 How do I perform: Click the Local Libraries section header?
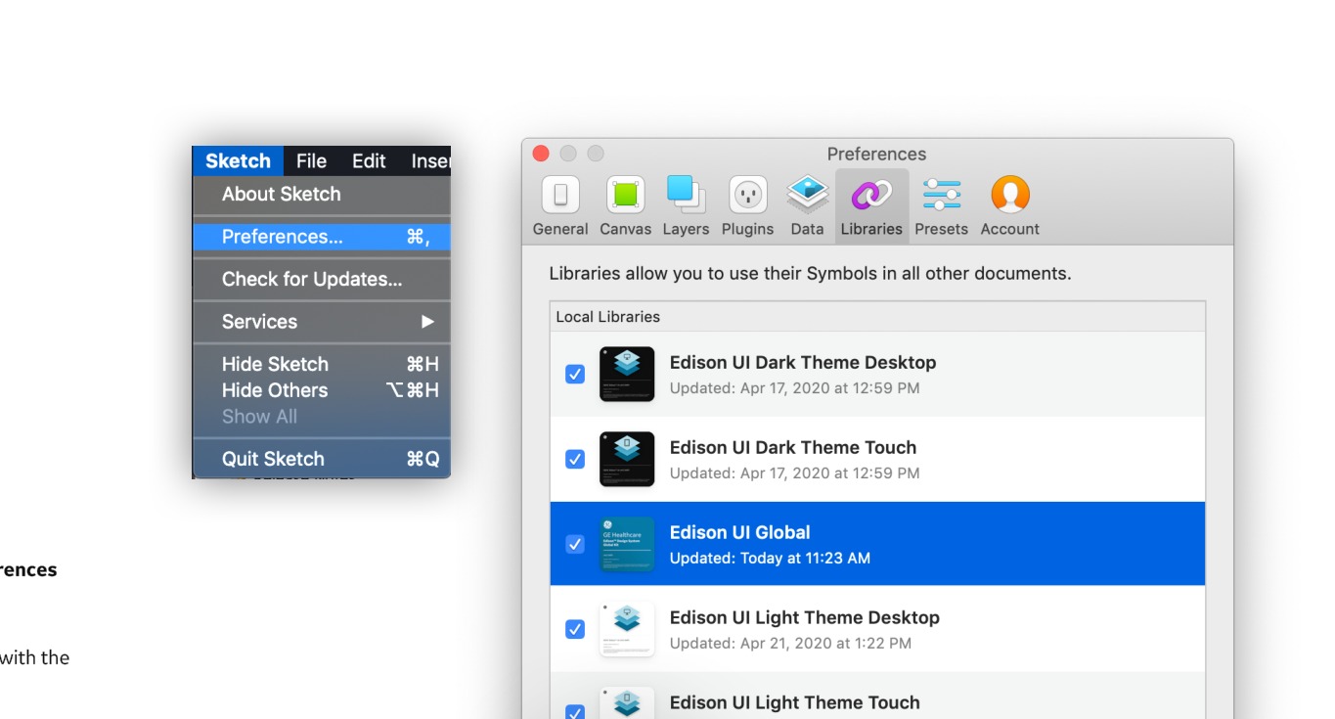(877, 317)
